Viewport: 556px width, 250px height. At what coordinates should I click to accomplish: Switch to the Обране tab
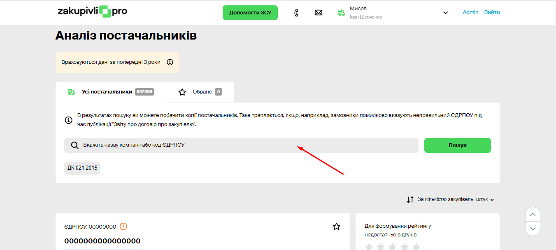[x=200, y=92]
